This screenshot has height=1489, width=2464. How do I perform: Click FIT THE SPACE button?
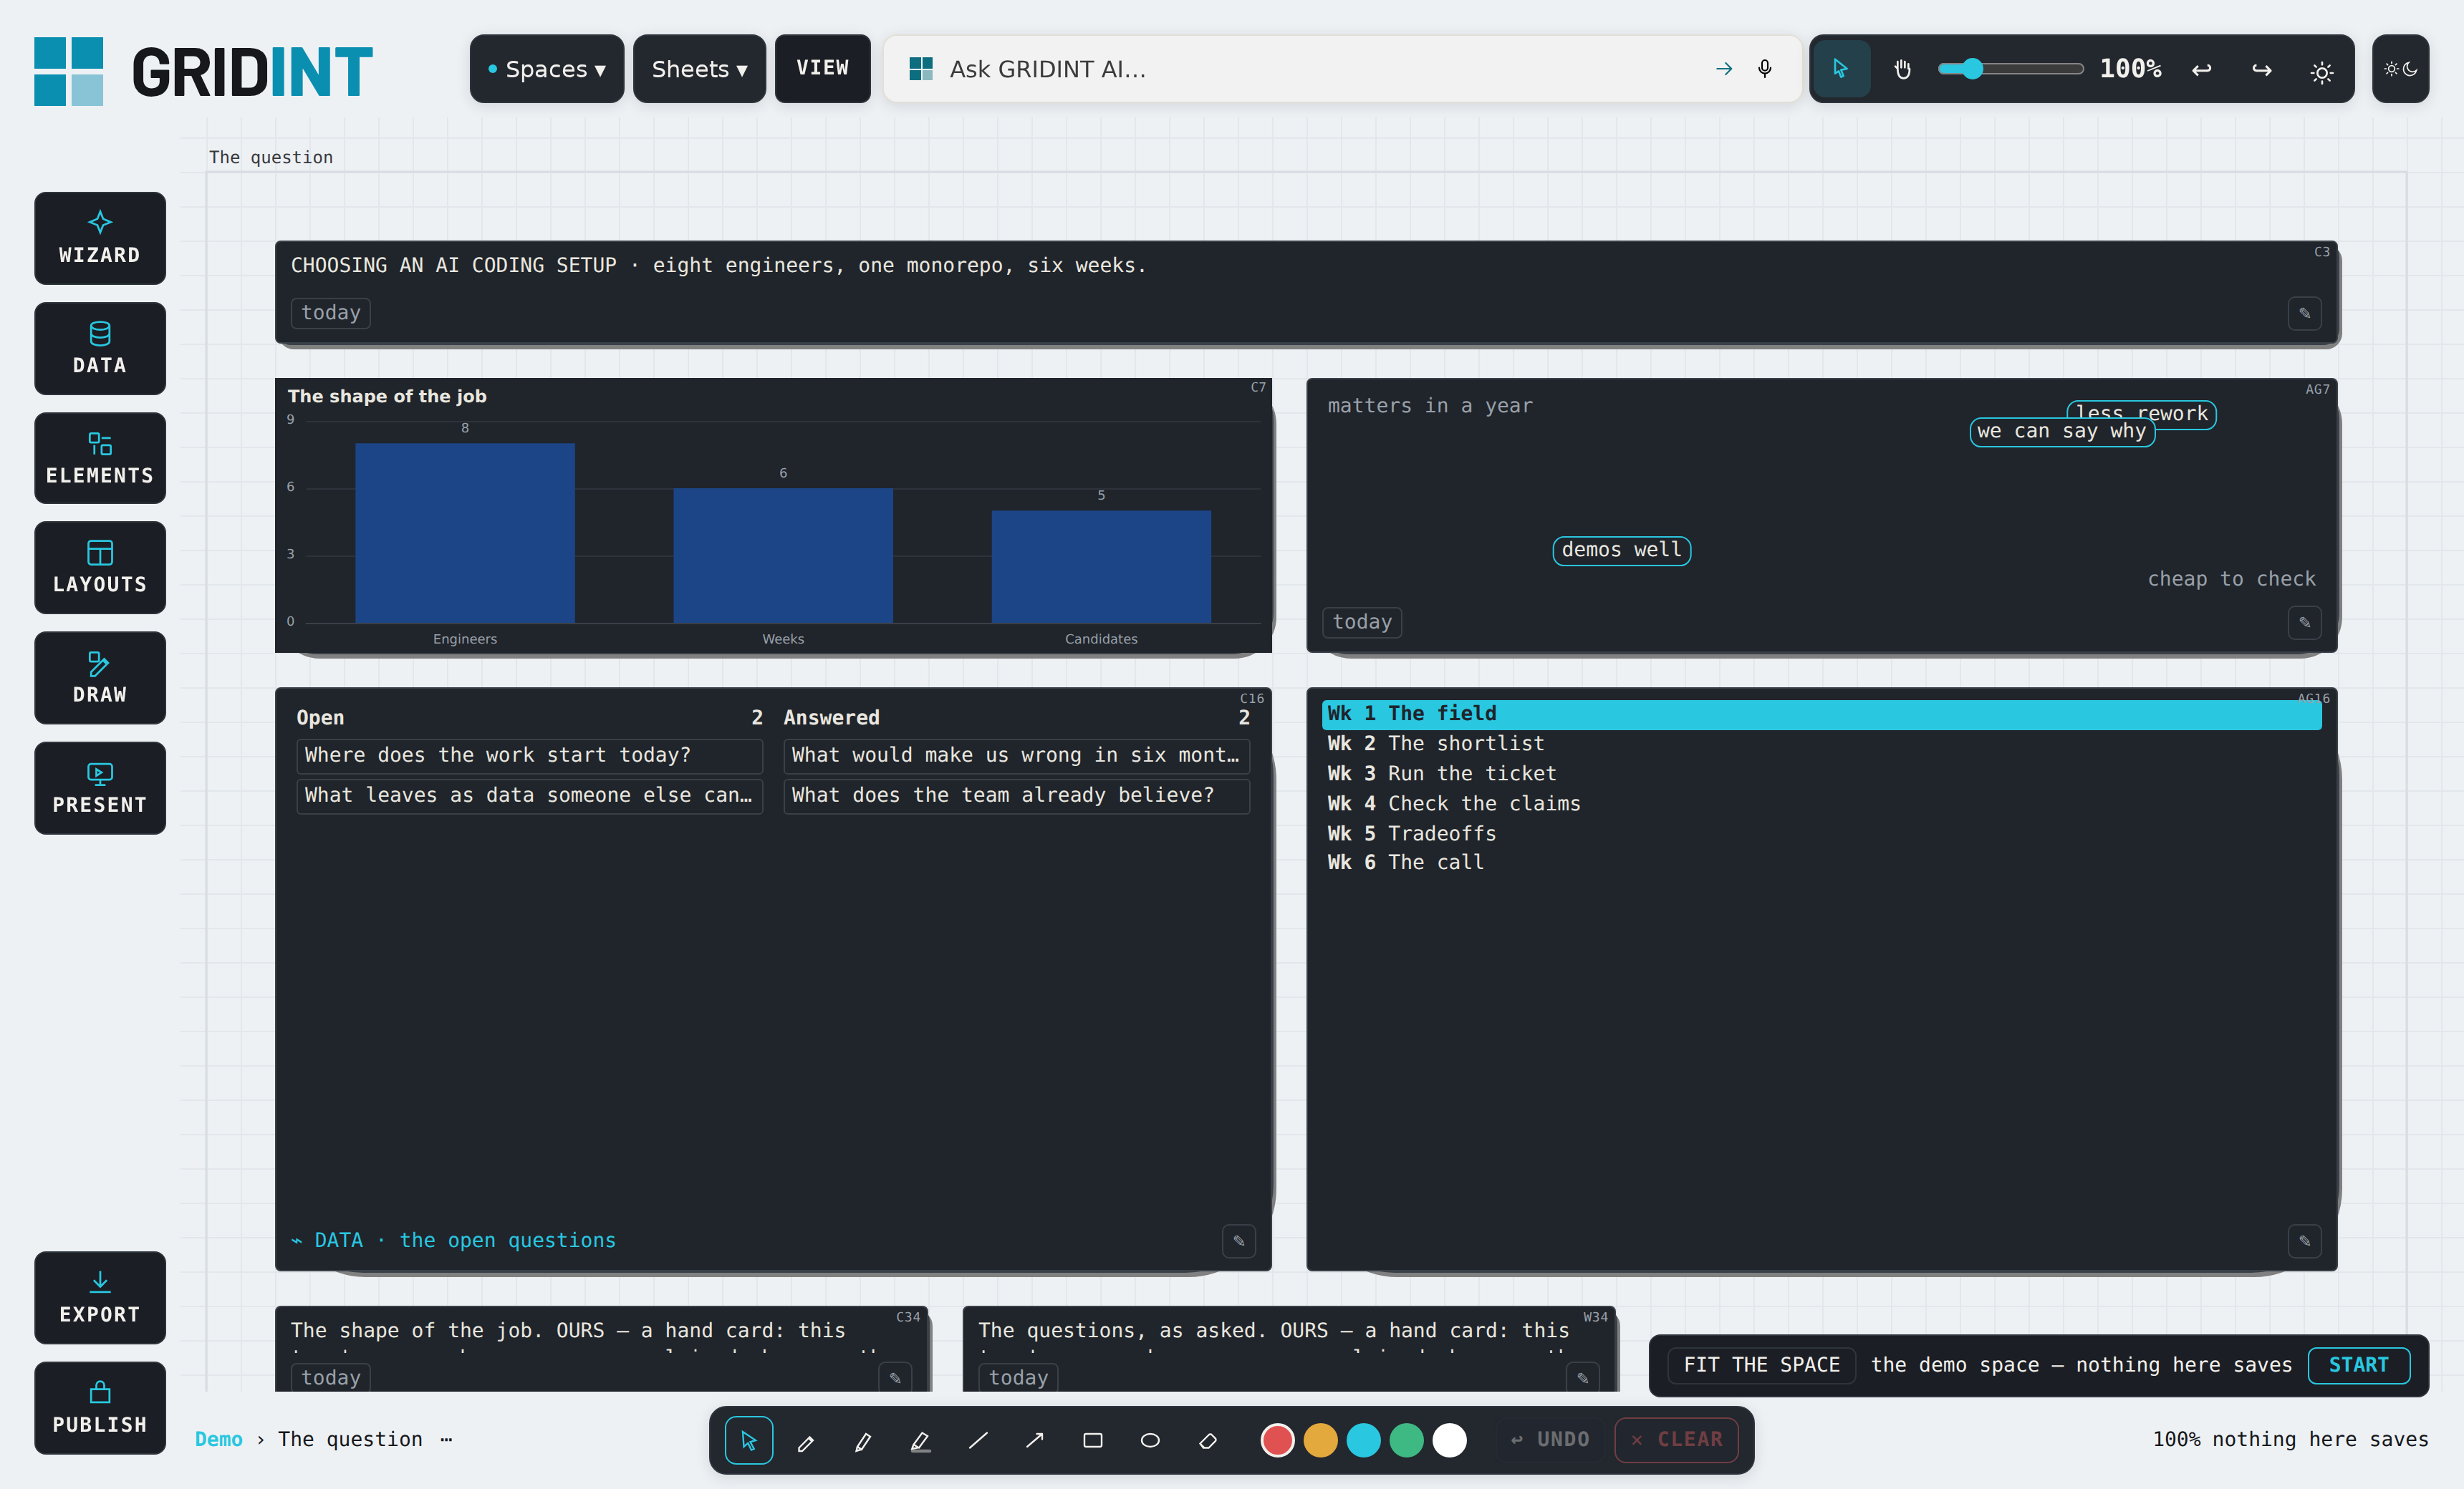click(x=1761, y=1365)
